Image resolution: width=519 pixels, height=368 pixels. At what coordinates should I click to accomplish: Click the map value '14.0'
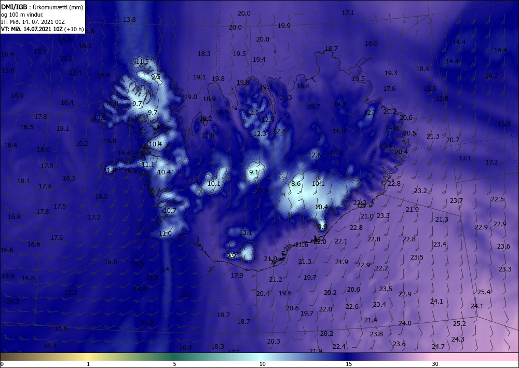(x=391, y=128)
